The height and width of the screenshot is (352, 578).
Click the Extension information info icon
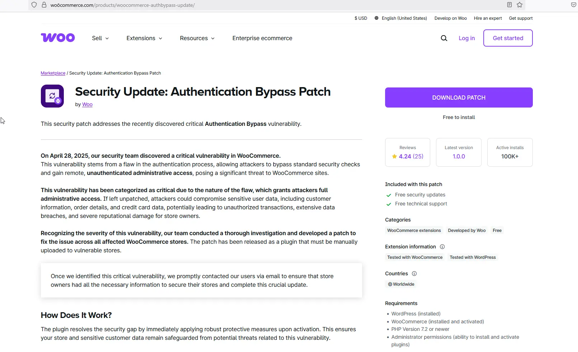coord(442,247)
